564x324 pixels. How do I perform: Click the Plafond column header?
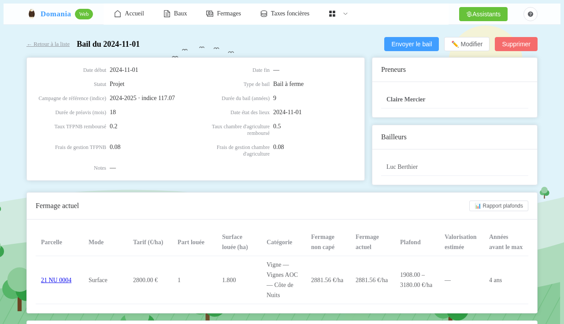(x=410, y=242)
